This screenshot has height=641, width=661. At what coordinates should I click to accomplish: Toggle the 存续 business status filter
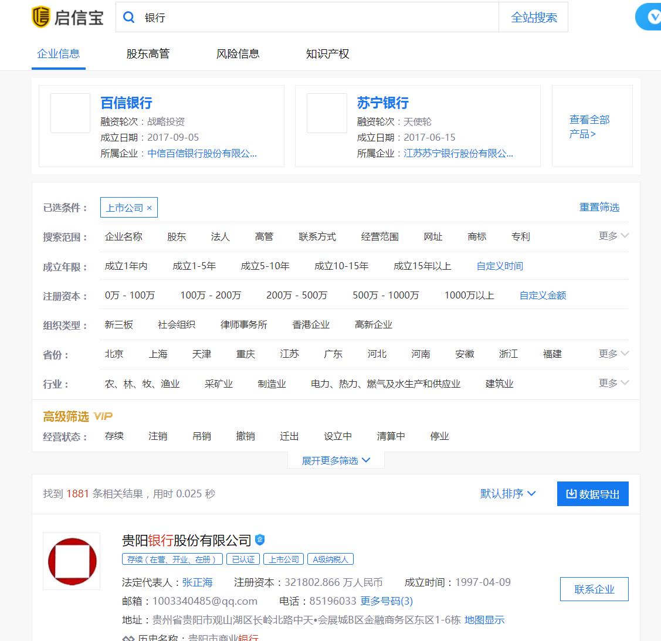114,436
